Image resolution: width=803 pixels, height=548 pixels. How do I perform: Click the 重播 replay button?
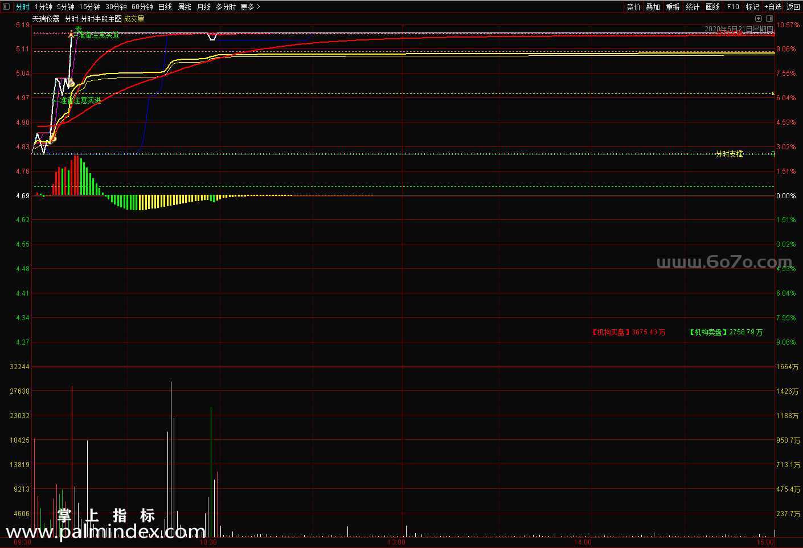click(673, 7)
